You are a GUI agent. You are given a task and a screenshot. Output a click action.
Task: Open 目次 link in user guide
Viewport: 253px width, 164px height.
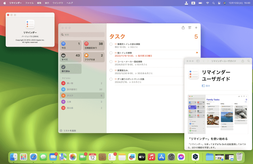(x=206, y=86)
